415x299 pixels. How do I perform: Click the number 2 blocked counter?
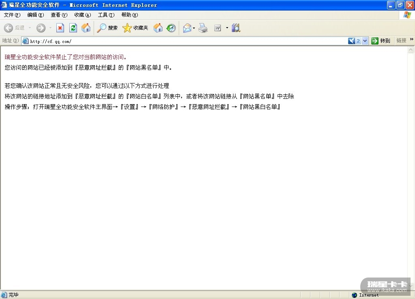[x=358, y=41]
